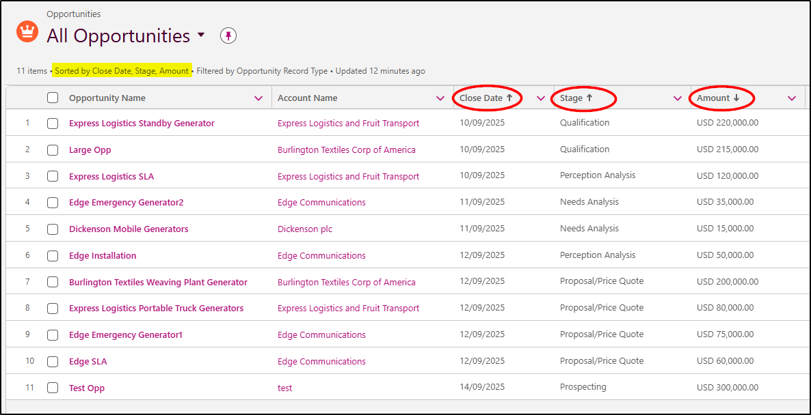Click the Stage column sort arrow
Viewport: 811px width, 415px height.
click(x=589, y=98)
